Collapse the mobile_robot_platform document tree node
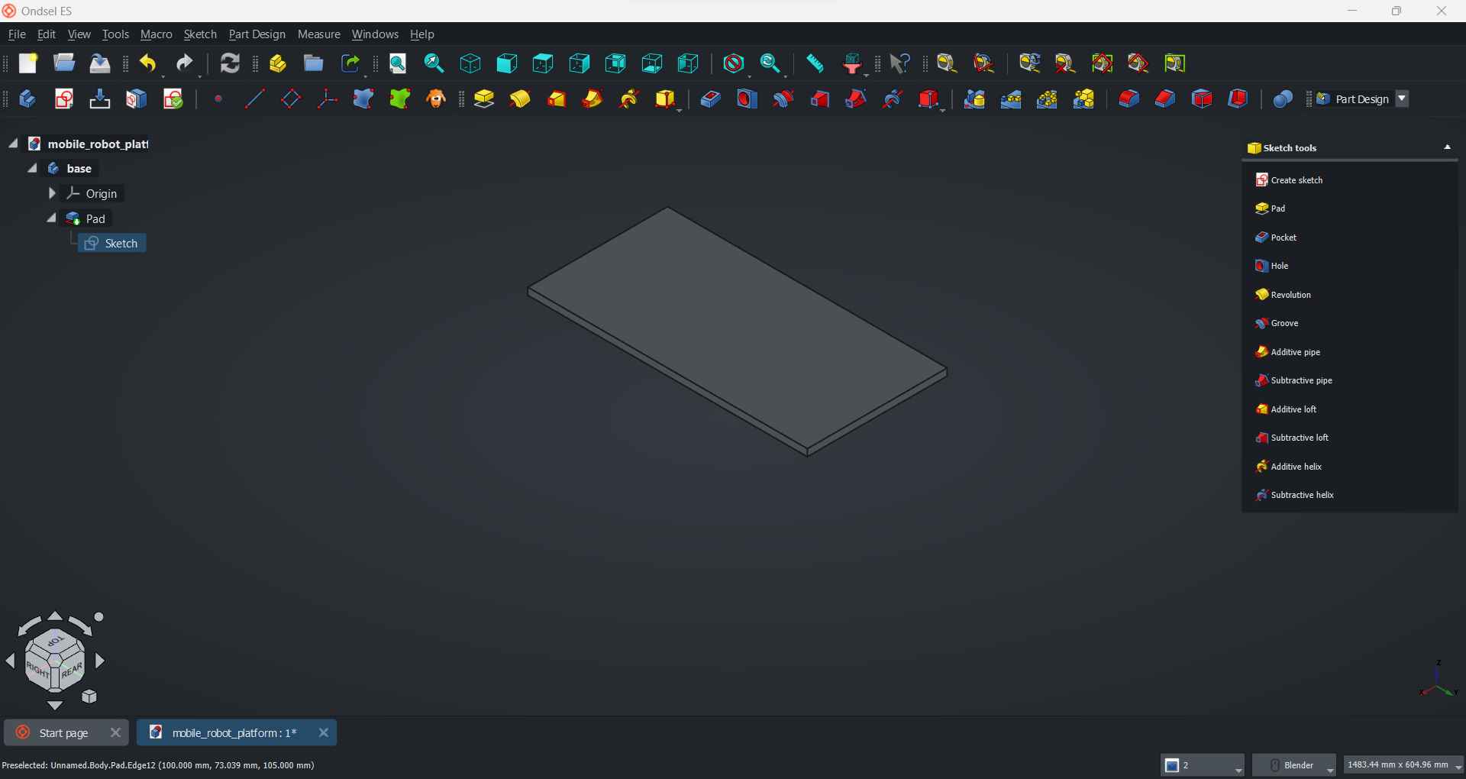Screen dimensions: 1466x779 tap(13, 144)
